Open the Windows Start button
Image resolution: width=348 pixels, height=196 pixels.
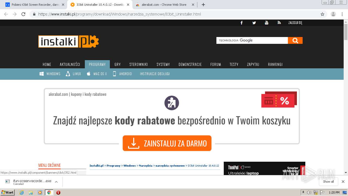(x=7, y=192)
